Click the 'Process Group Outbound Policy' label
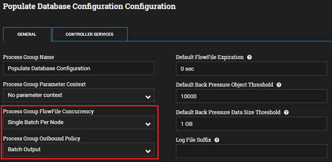The width and height of the screenshot is (332, 162). [x=42, y=138]
